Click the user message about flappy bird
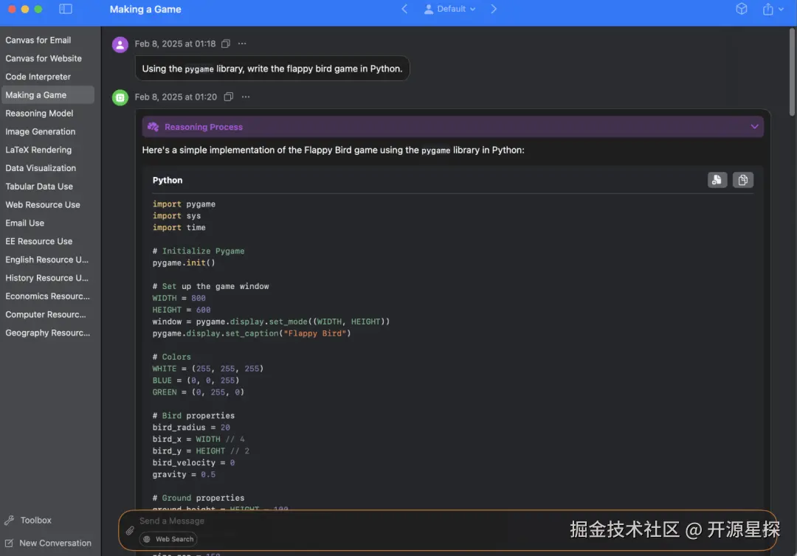This screenshot has width=797, height=556. (x=272, y=69)
